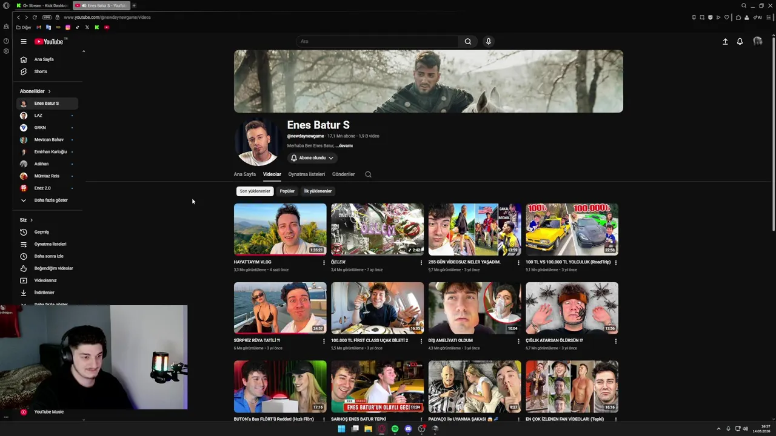Open the Diğer bookmarks folder

point(24,27)
